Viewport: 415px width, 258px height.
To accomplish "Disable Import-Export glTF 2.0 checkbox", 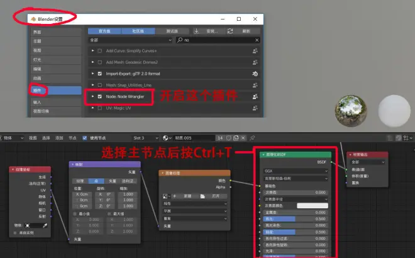I will tap(100, 74).
